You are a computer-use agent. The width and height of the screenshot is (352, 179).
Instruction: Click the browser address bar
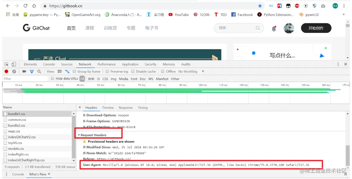(152, 6)
